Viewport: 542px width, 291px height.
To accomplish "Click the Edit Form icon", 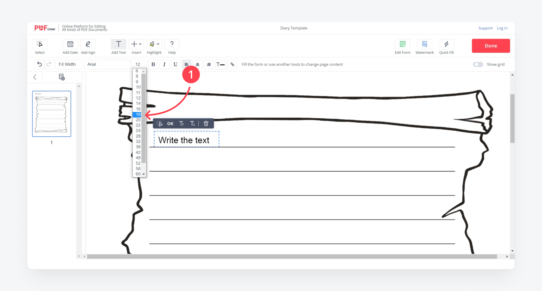I will tap(402, 44).
